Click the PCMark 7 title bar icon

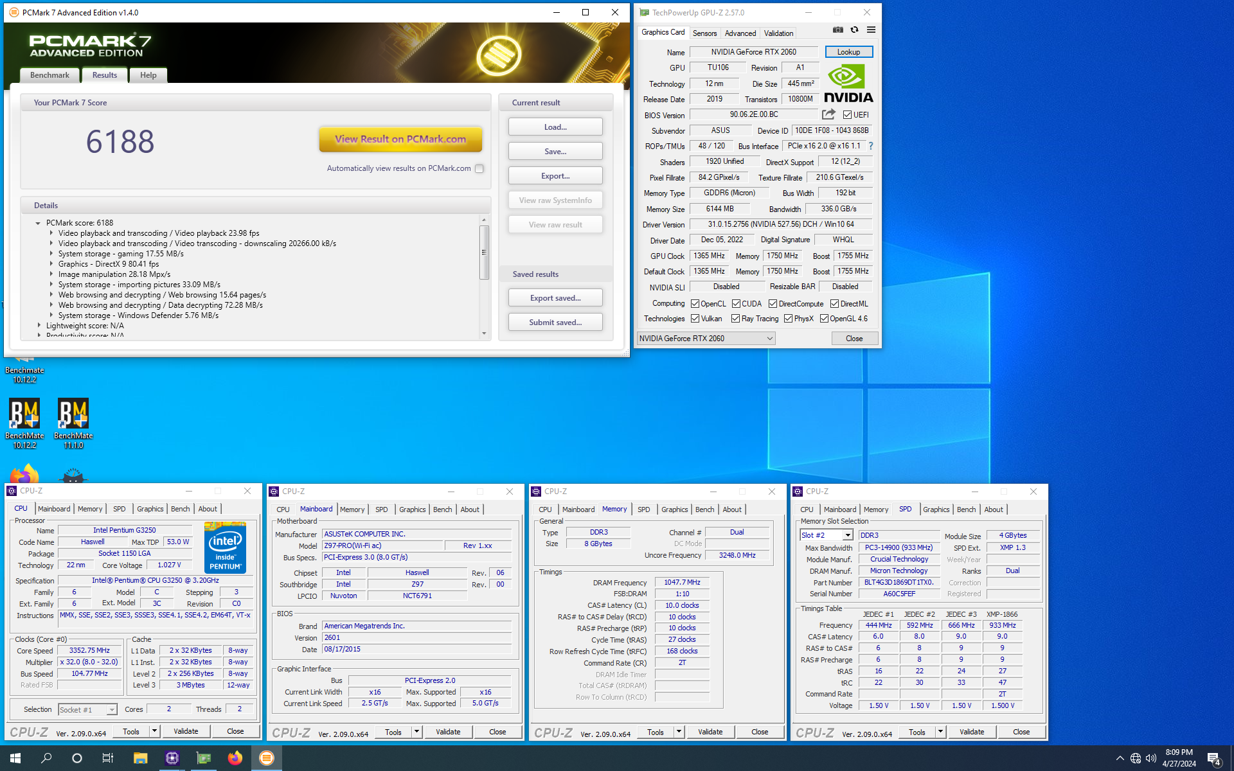[x=13, y=12]
